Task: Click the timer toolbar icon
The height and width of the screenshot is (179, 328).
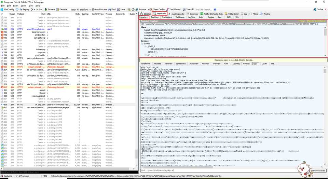Action: pos(133,10)
